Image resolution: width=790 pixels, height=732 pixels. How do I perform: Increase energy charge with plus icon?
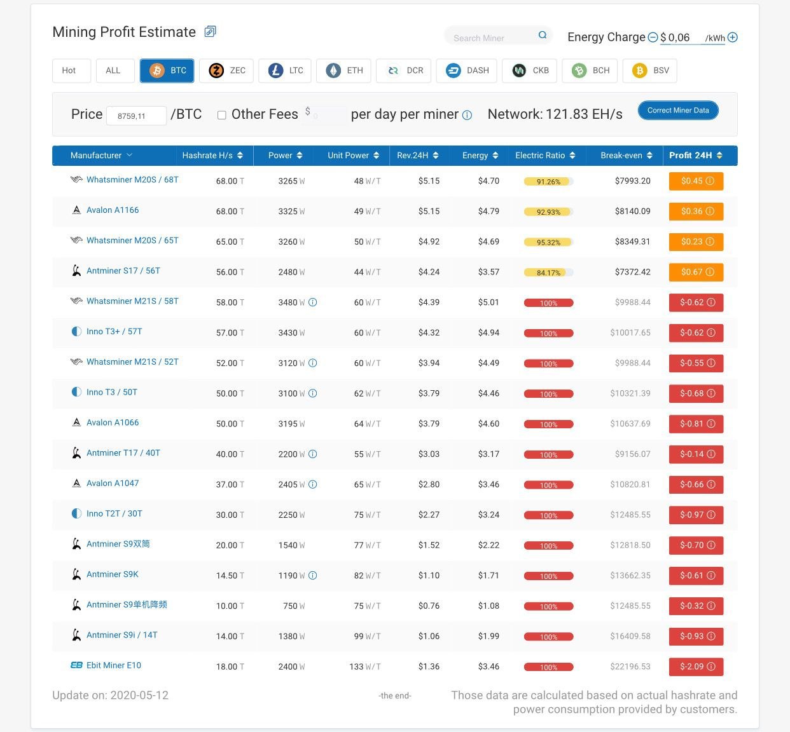pos(733,37)
